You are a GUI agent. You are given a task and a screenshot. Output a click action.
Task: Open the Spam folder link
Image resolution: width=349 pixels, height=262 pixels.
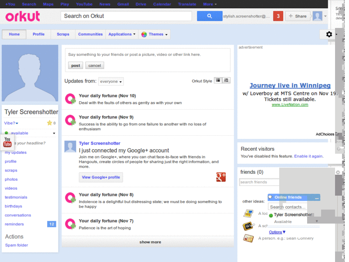[x=17, y=245]
